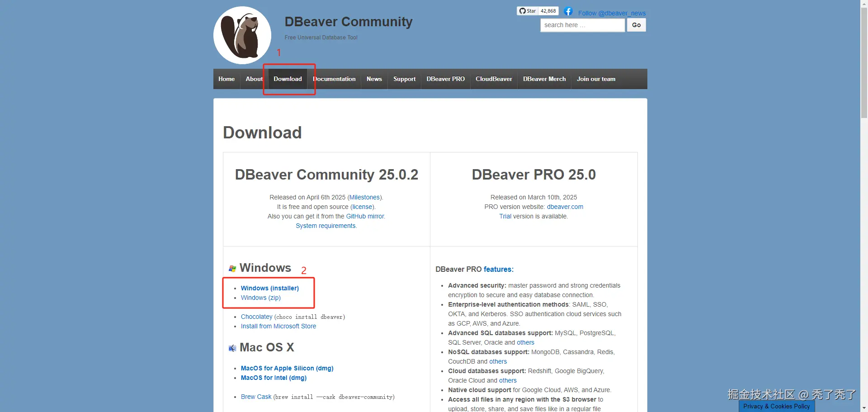The width and height of the screenshot is (868, 412).
Task: Focus the search here field
Action: pos(583,25)
